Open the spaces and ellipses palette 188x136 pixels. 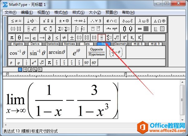[x=32, y=21]
